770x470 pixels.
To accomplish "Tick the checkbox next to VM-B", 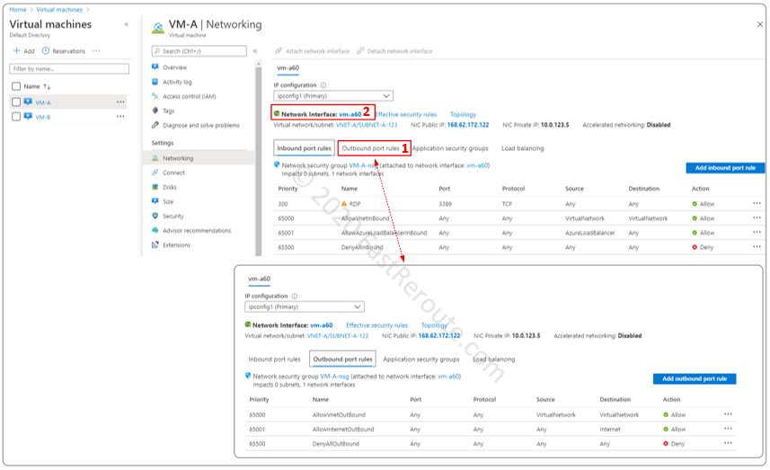I will pos(16,117).
